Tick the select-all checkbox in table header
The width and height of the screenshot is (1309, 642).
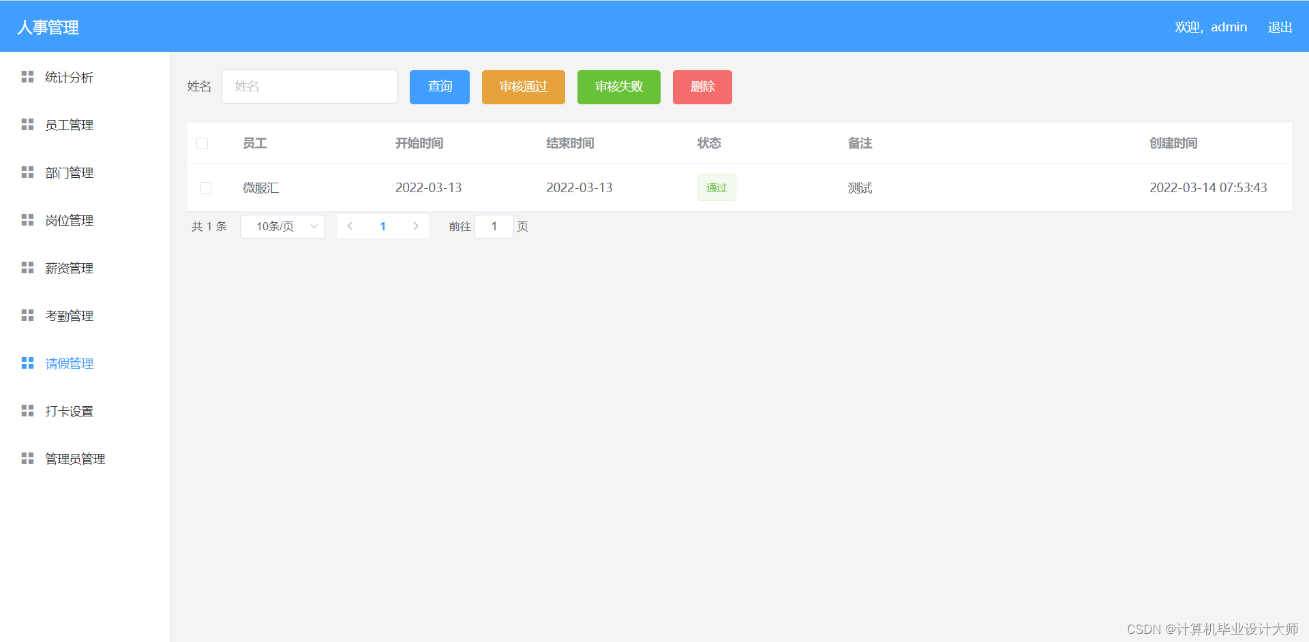202,143
